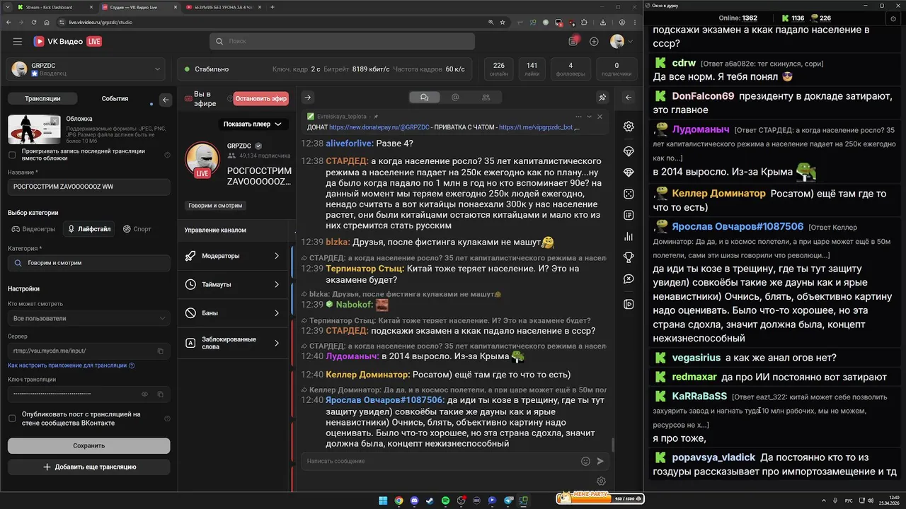Switch to the Трансляции tab
Image resolution: width=906 pixels, height=509 pixels.
(x=42, y=99)
